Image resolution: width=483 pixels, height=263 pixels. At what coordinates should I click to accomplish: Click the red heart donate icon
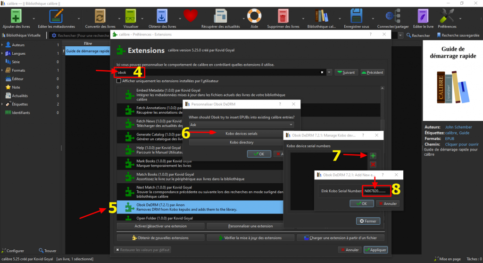tap(191, 16)
